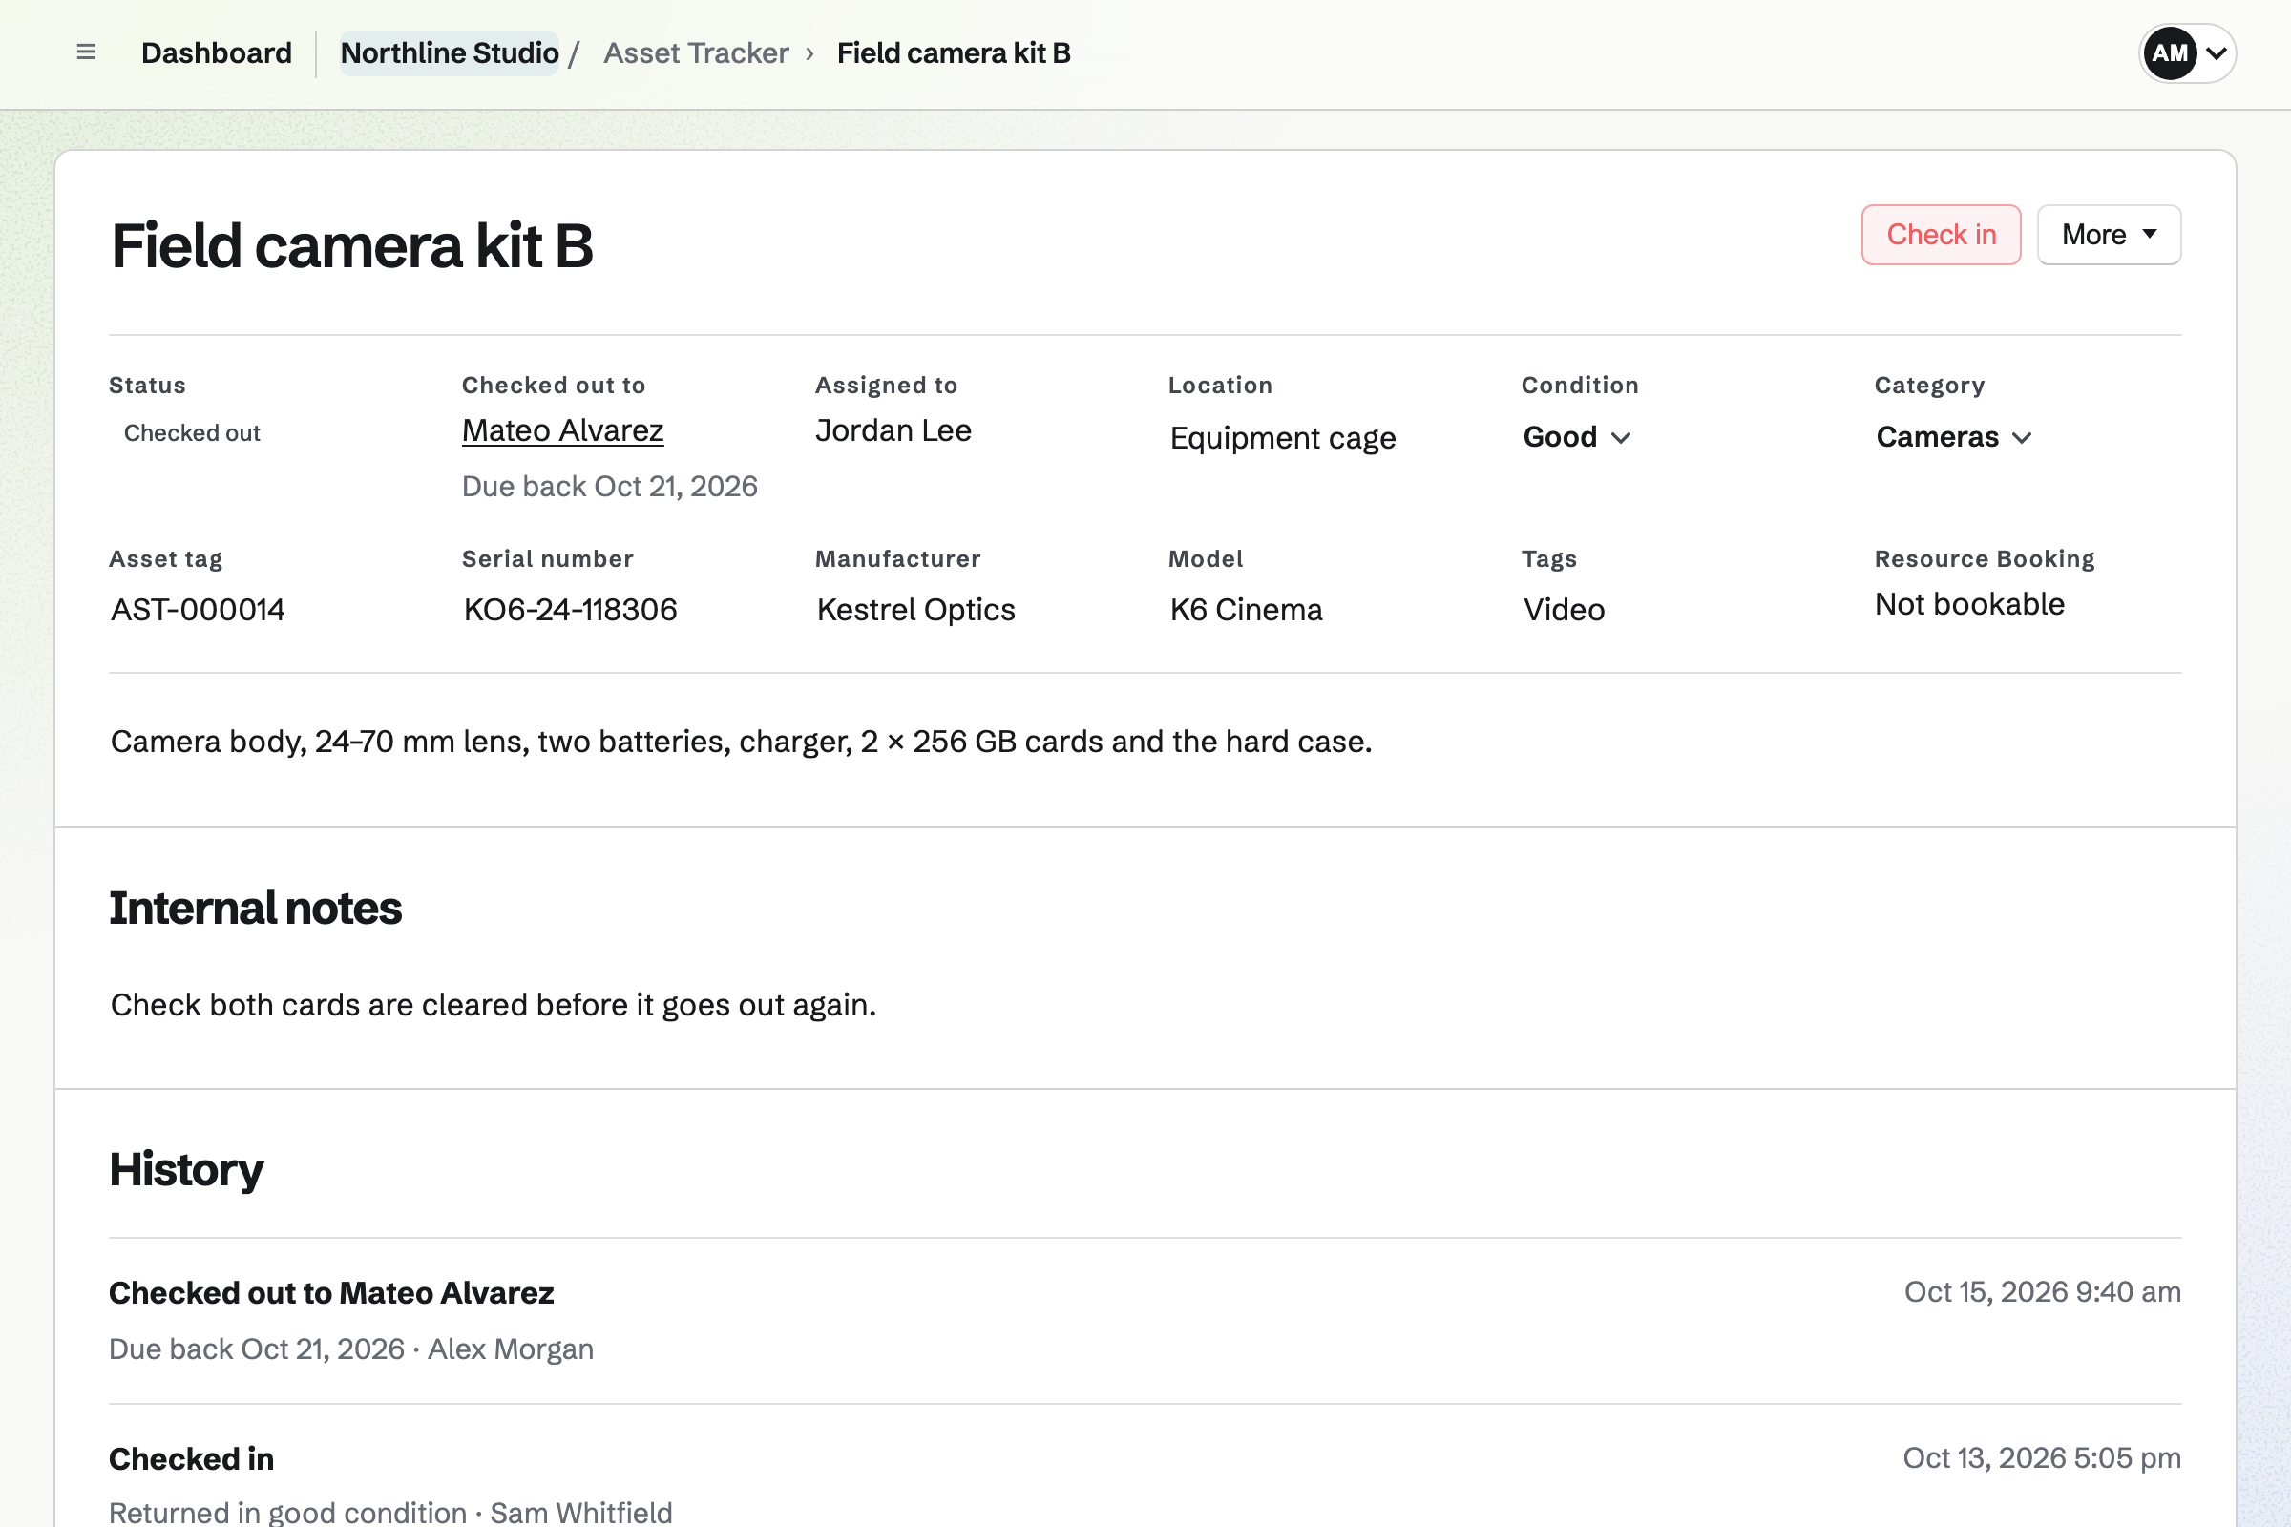
Task: Go to the Dashboard
Action: click(x=217, y=53)
